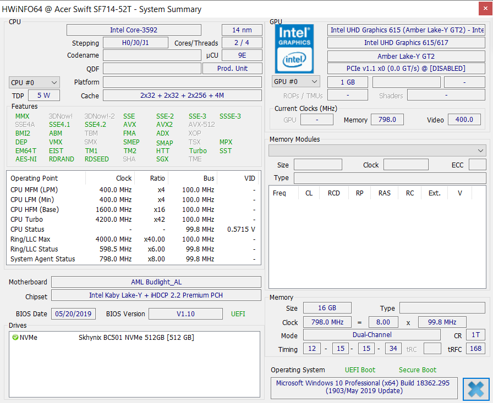Click the UEFI label next to BIOS Version

tap(238, 314)
